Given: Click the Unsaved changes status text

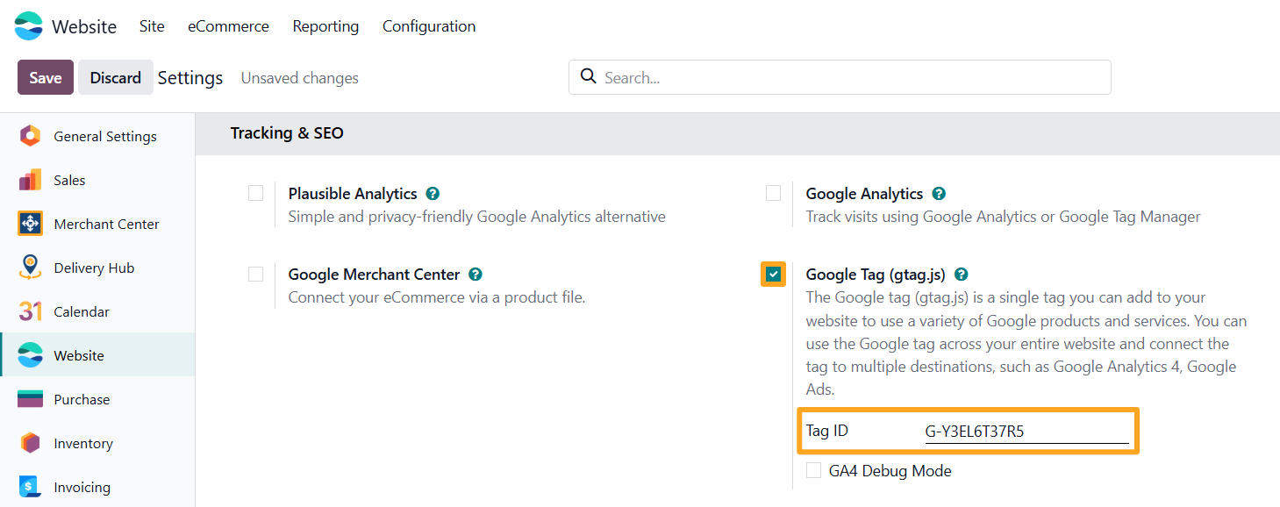Looking at the screenshot, I should click(x=300, y=78).
